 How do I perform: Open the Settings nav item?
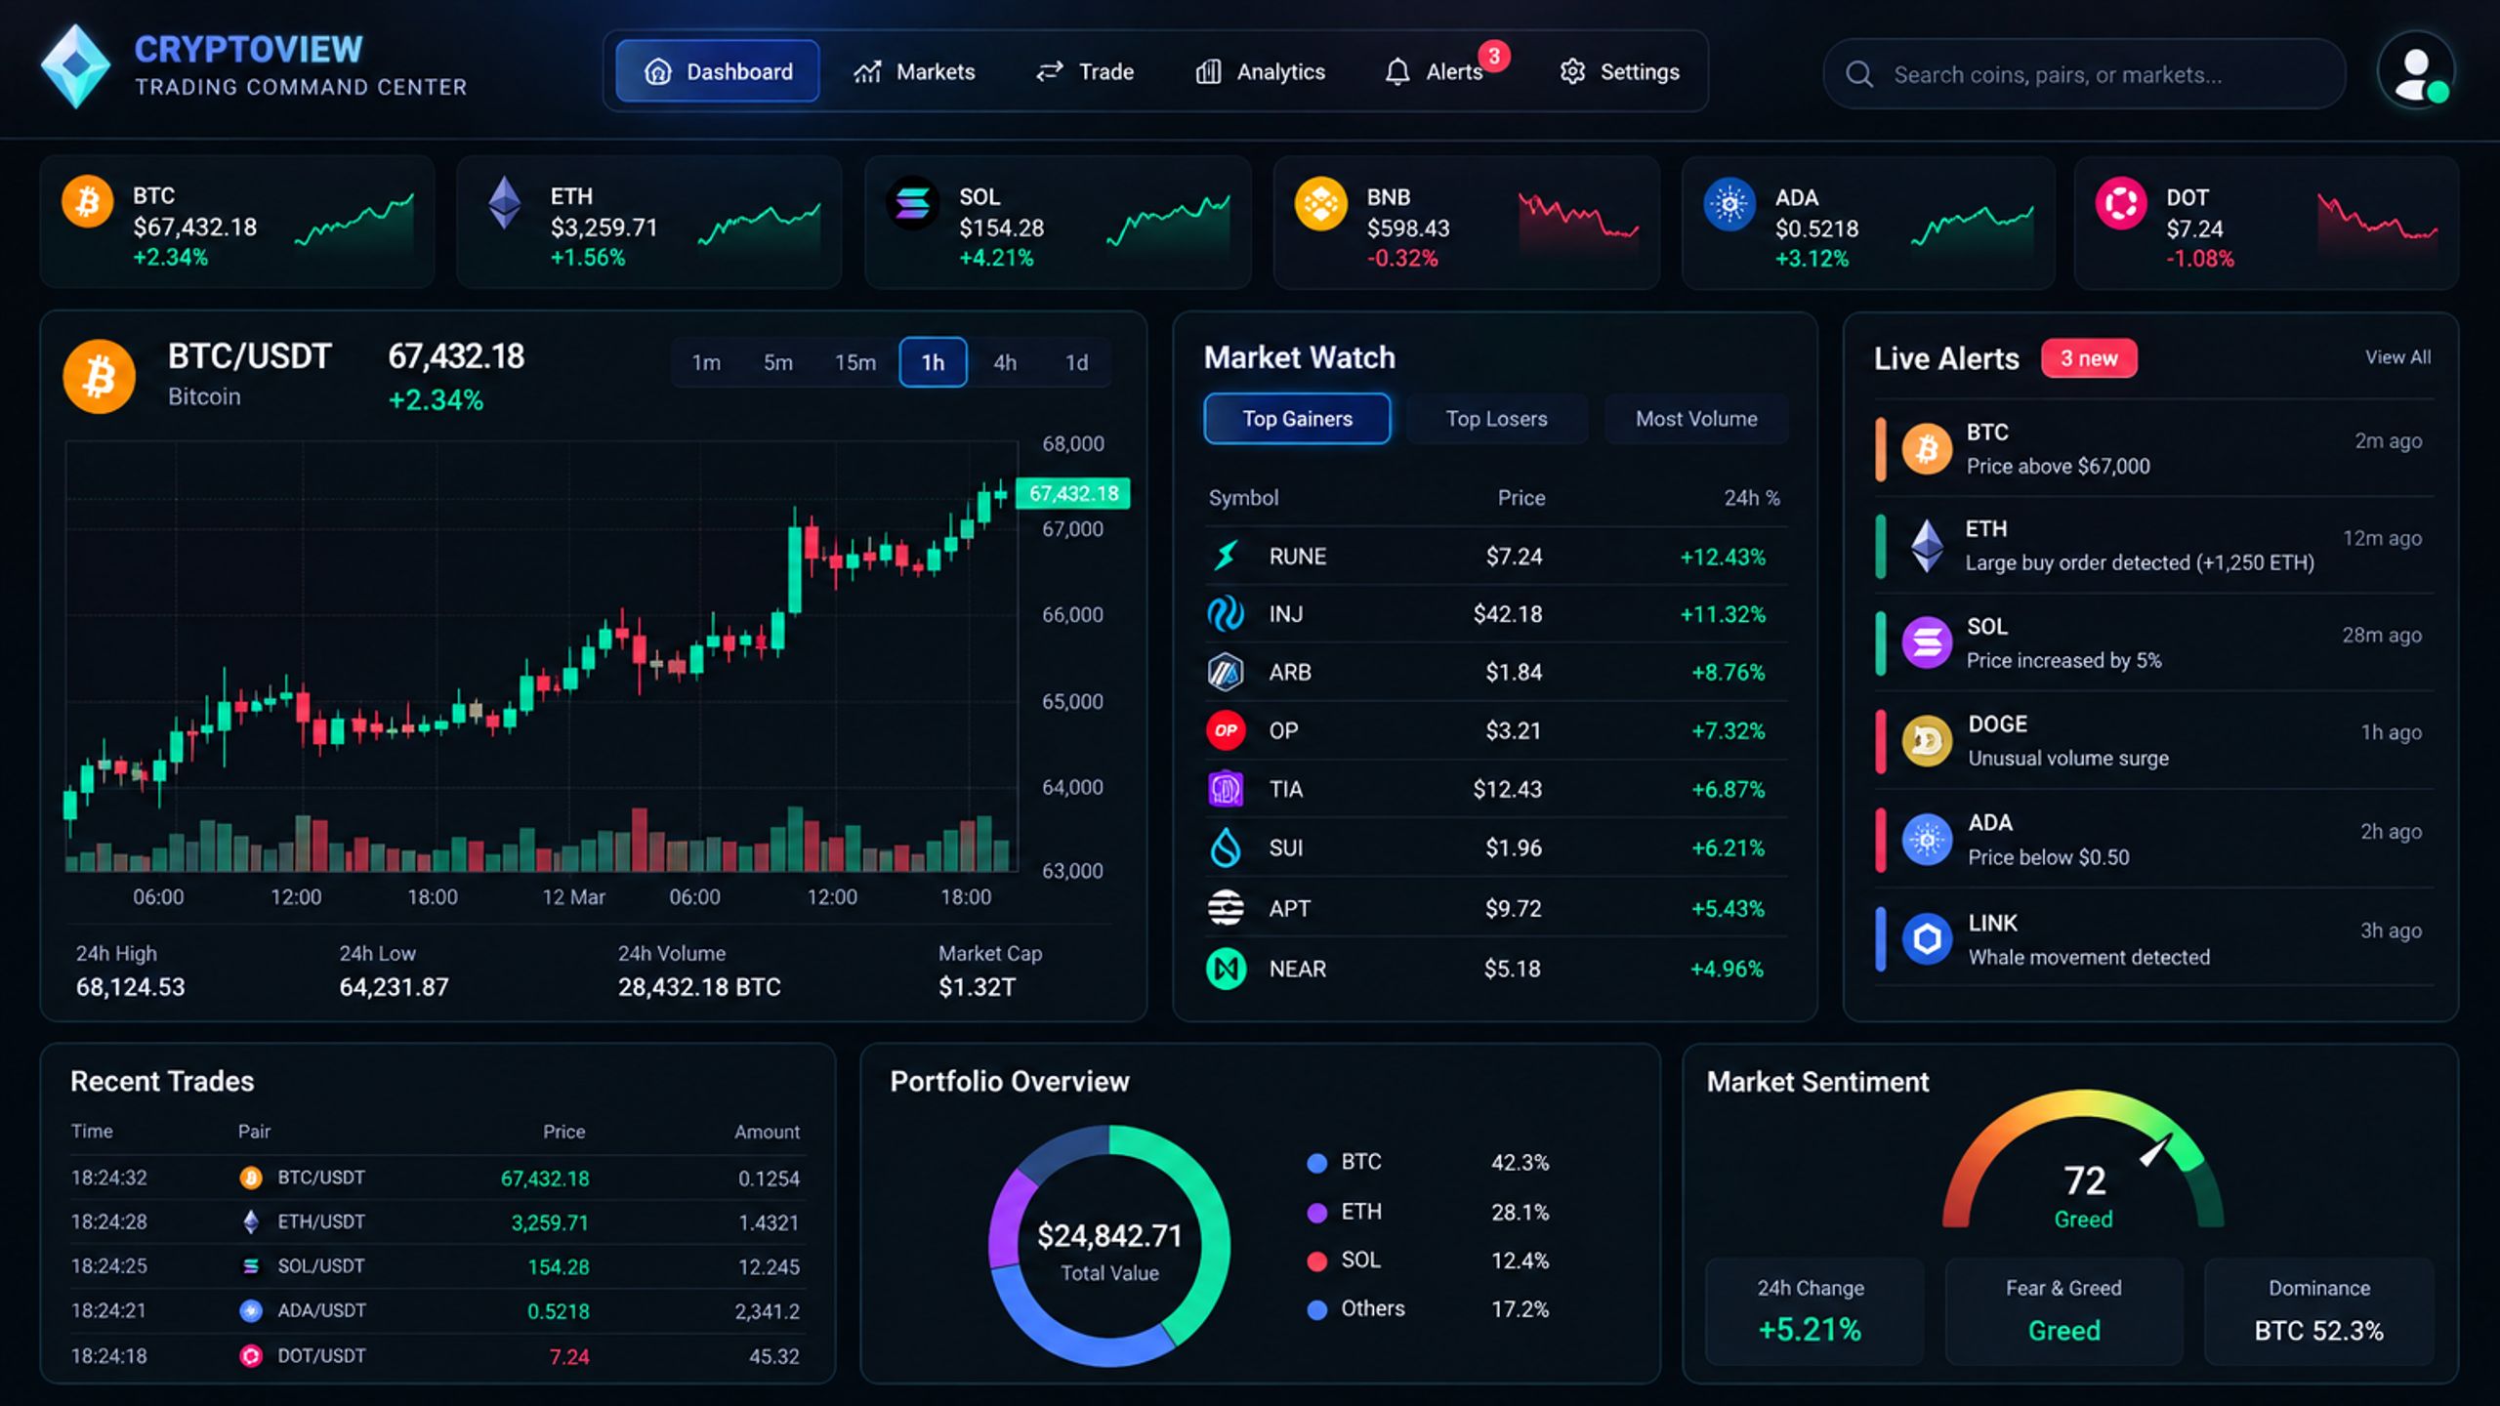tap(1620, 71)
